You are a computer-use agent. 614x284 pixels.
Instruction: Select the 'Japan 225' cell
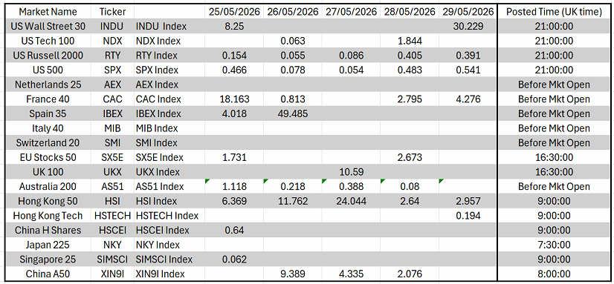pos(48,245)
